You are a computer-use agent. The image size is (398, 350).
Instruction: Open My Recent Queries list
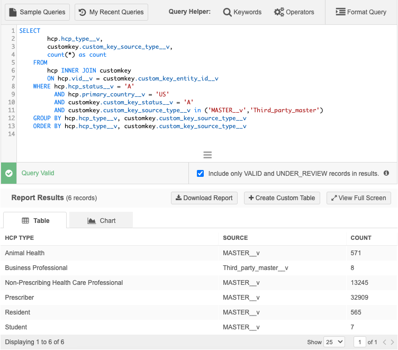[111, 12]
